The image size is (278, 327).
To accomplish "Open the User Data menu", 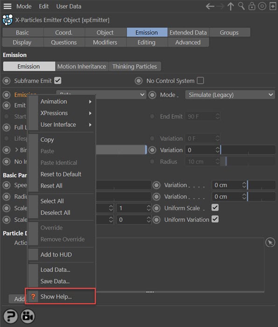I will click(69, 6).
